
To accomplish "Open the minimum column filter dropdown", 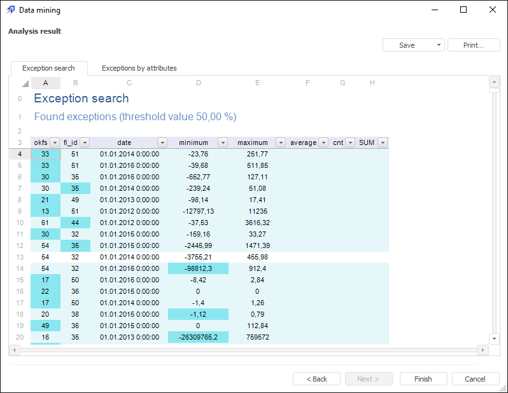I will coord(223,142).
